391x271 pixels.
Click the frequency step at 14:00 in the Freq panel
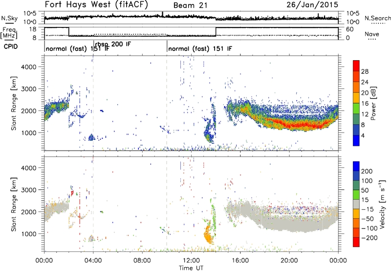[x=216, y=32]
